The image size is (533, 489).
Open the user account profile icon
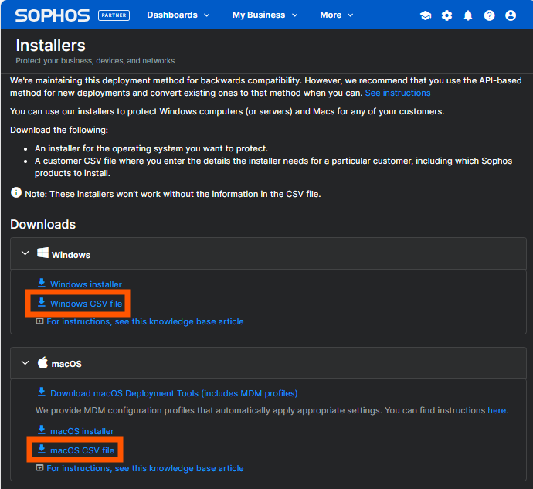(511, 15)
